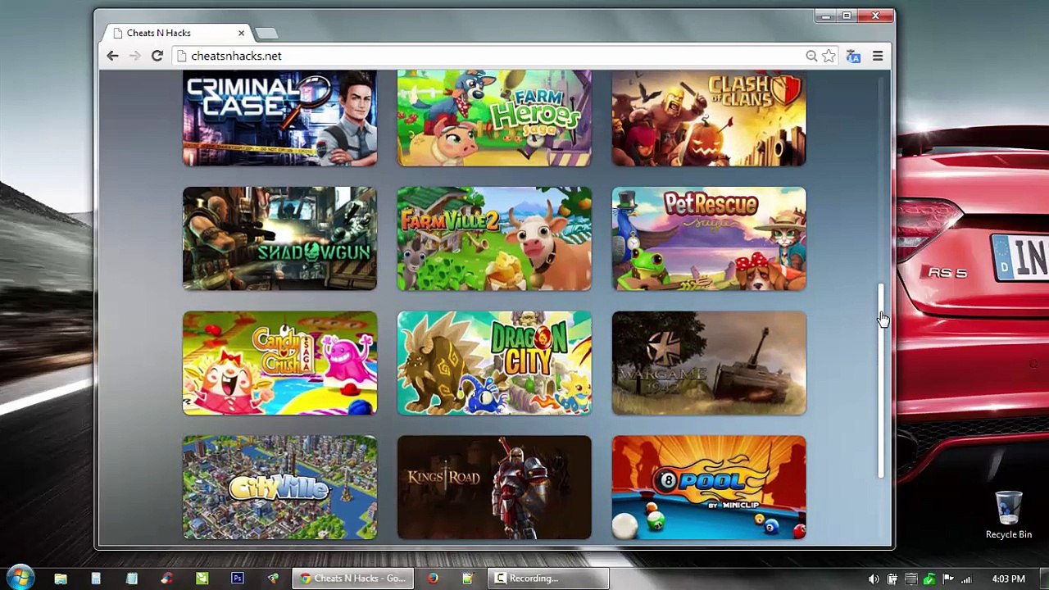Maximize the Chrome window
Image resolution: width=1049 pixels, height=590 pixels.
(847, 16)
